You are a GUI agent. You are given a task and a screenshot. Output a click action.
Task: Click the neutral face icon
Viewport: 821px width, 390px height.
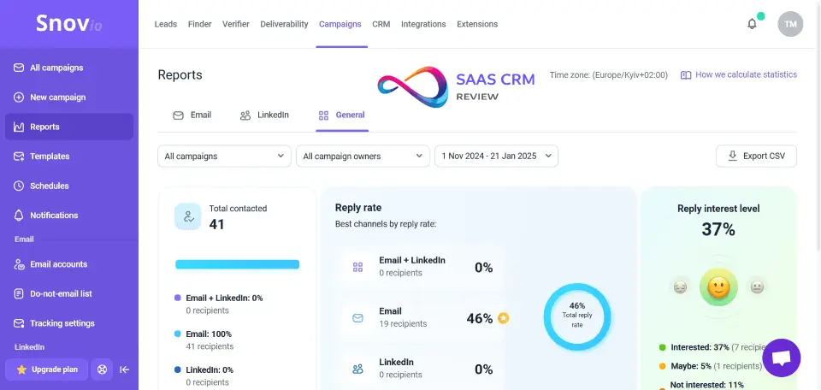(x=757, y=287)
